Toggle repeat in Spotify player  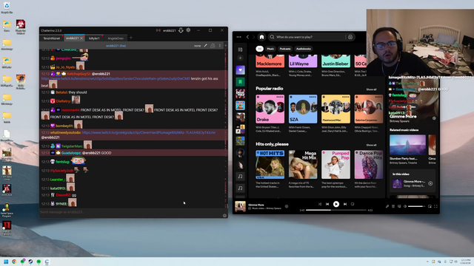pyautogui.click(x=353, y=204)
